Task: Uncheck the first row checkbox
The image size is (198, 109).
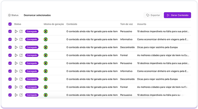Action: coord(10,31)
